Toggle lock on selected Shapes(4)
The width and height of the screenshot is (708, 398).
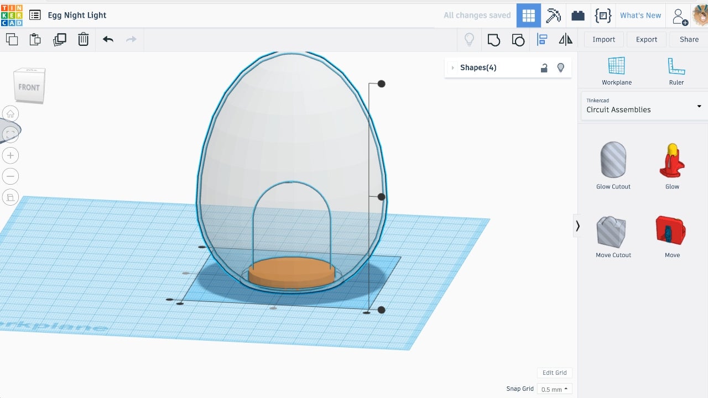(x=544, y=67)
